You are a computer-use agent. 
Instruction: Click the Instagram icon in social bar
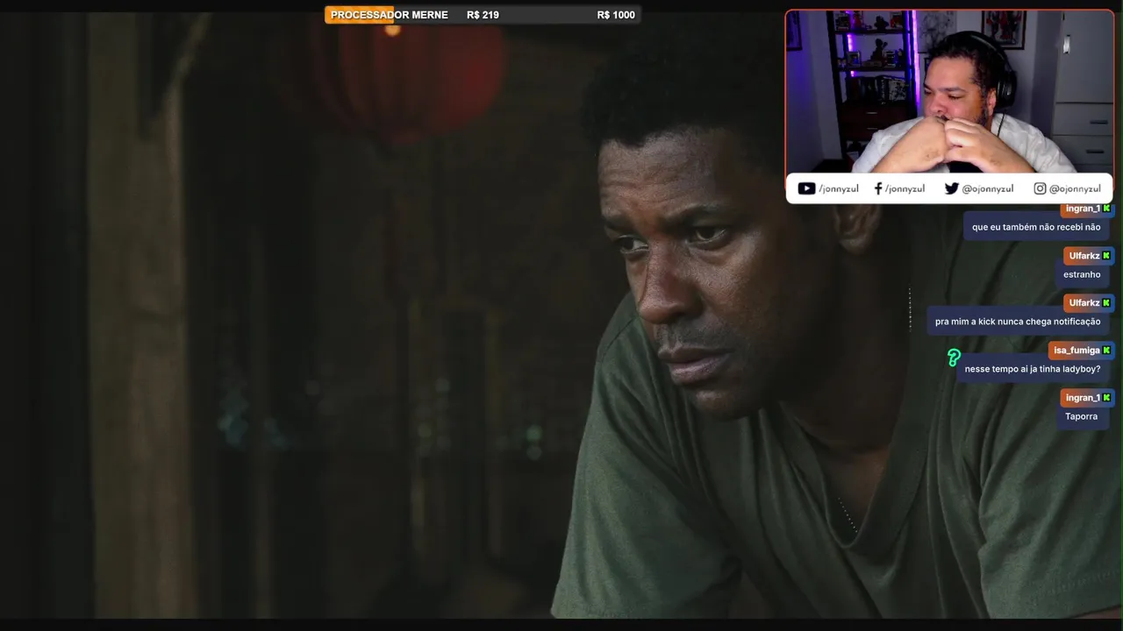coord(1040,188)
